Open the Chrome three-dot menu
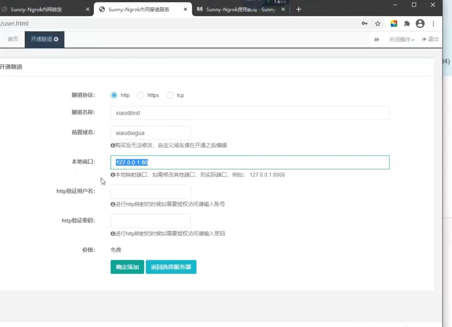 pyautogui.click(x=434, y=24)
